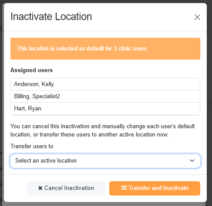Click the 'Inactivate Location' dialog title
Image resolution: width=212 pixels, height=206 pixels.
coord(51,17)
